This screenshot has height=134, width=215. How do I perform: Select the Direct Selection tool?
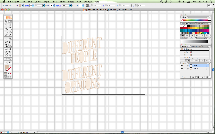click(10, 21)
